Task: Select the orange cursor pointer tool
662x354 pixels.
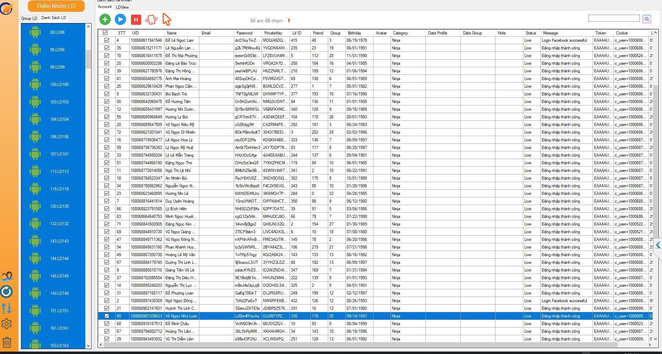Action: tap(167, 19)
